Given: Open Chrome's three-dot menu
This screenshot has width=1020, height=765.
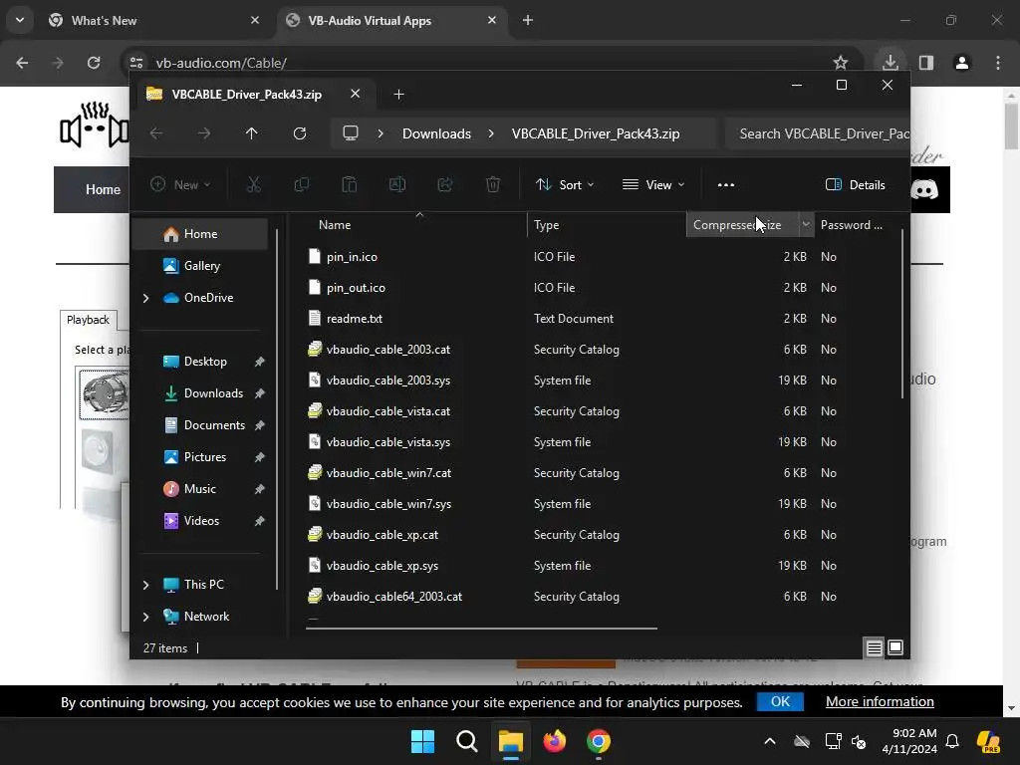Looking at the screenshot, I should click(998, 63).
